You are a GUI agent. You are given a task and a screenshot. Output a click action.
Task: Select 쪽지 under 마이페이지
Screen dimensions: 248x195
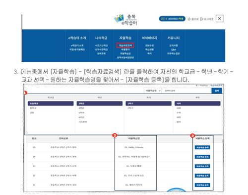[x=149, y=53]
